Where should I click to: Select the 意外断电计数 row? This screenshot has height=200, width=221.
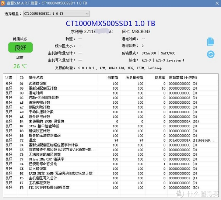click(110, 117)
